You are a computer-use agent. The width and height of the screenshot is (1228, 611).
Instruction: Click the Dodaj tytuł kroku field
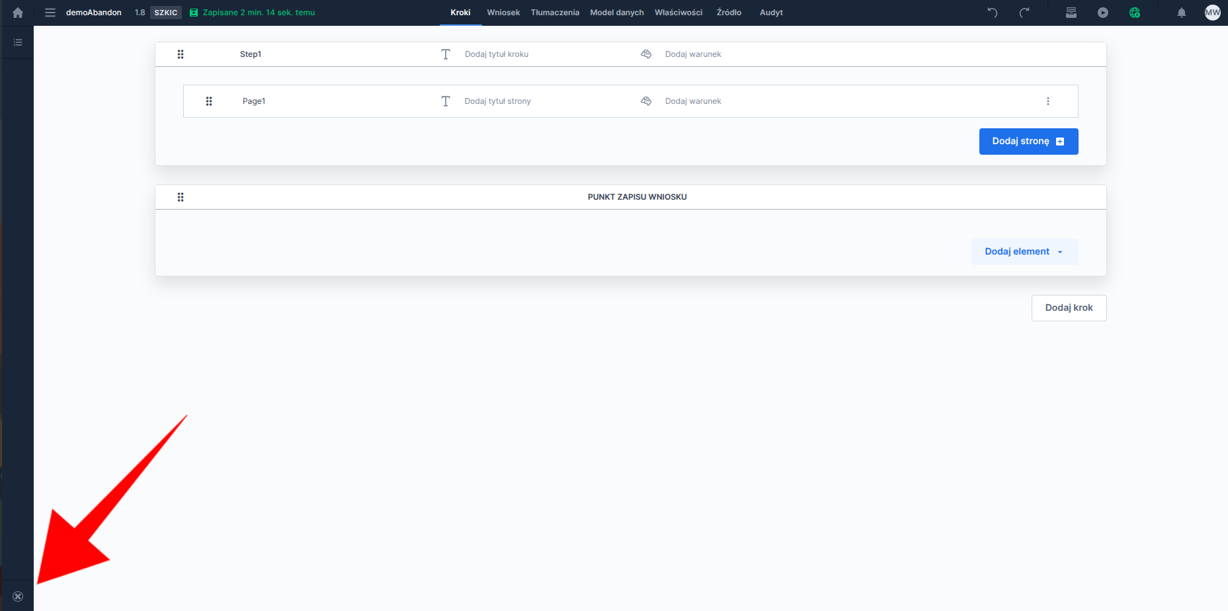496,54
